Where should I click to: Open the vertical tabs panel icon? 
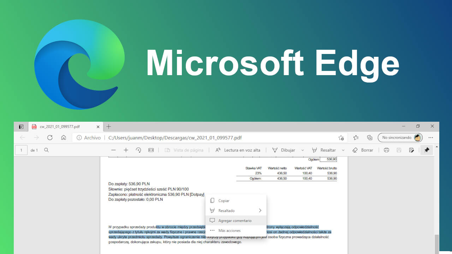tap(21, 127)
